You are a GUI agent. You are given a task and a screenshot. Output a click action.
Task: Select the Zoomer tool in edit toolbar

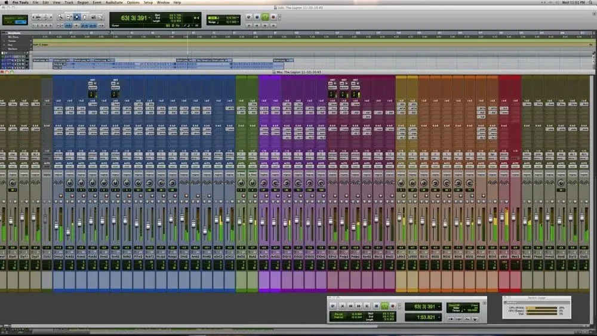point(60,17)
